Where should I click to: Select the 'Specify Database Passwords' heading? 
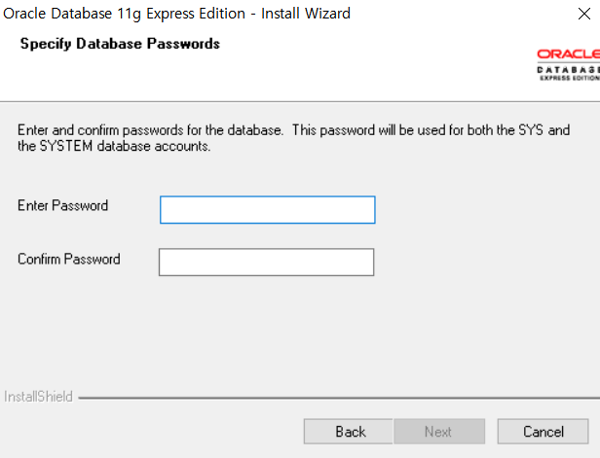(120, 44)
